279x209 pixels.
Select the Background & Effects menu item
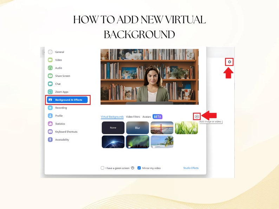(x=67, y=100)
